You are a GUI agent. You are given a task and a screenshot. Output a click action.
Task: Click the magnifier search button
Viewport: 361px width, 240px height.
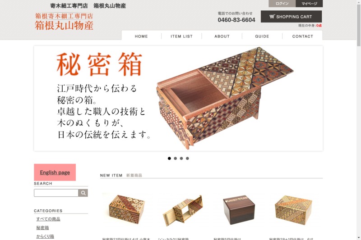click(x=83, y=193)
